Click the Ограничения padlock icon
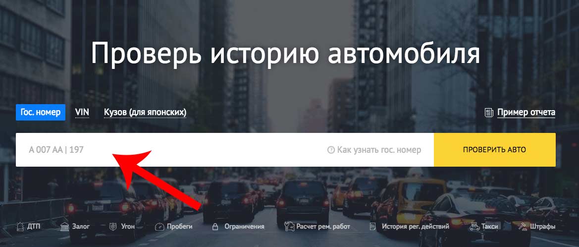The width and height of the screenshot is (579, 247). 215,226
